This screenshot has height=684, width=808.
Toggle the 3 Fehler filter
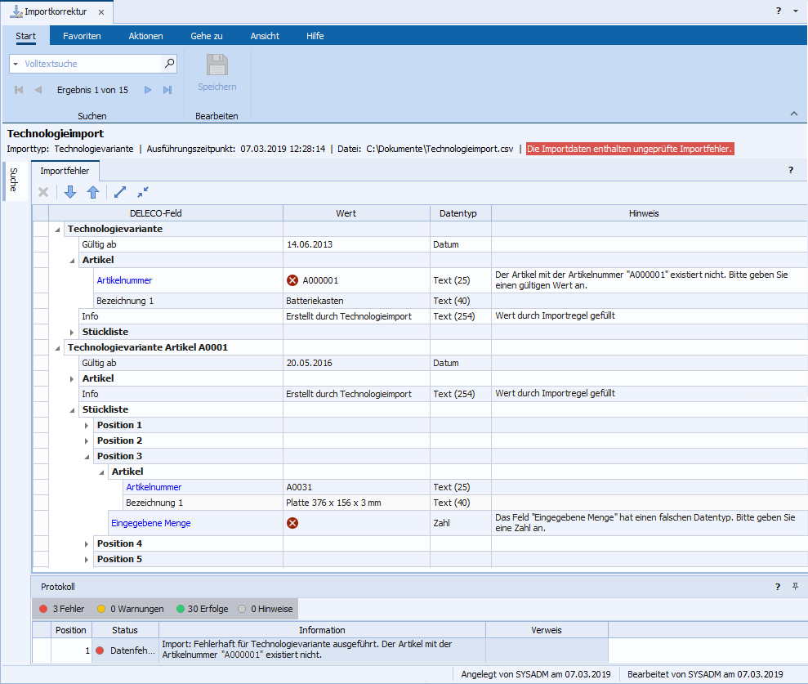tap(62, 609)
